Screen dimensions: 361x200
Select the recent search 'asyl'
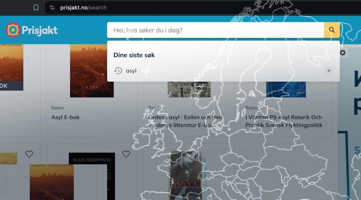coord(131,71)
